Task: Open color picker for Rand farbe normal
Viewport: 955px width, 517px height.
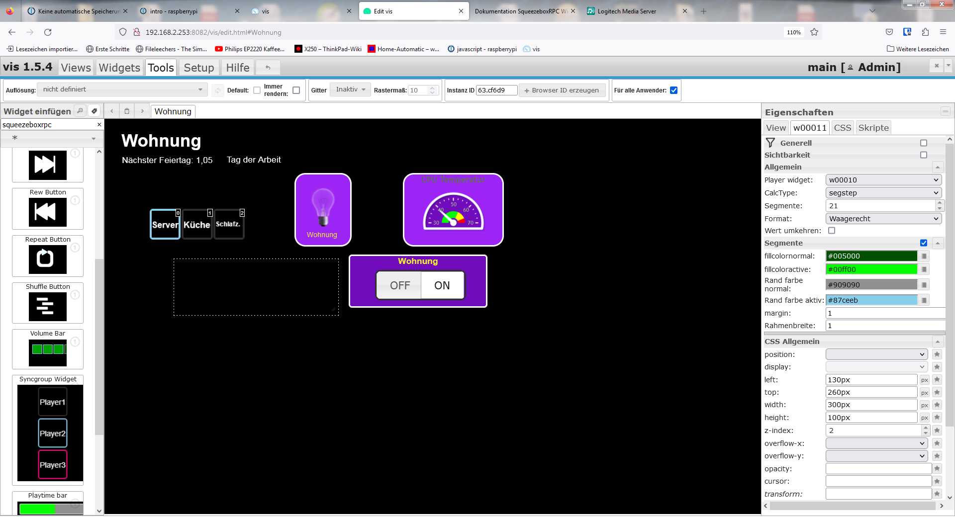Action: tap(924, 285)
